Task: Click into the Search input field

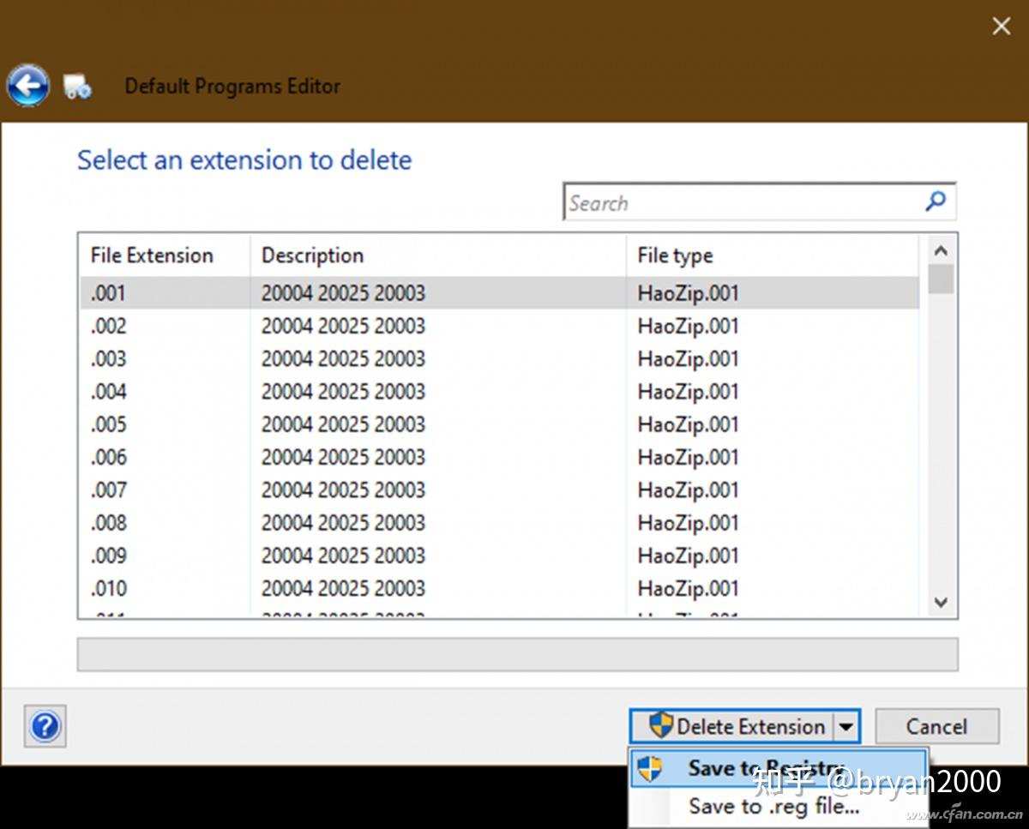Action: 744,203
